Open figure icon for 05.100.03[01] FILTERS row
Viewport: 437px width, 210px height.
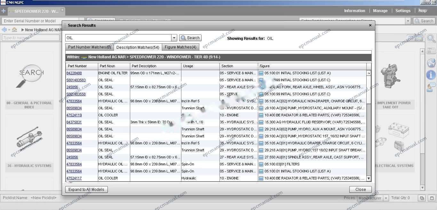coord(261,164)
